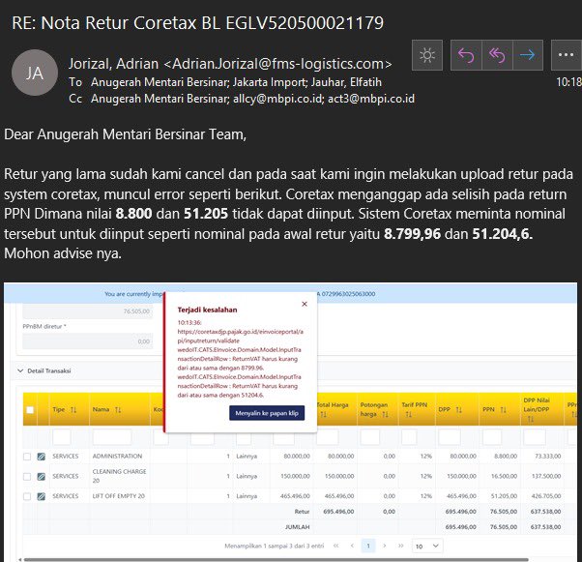Sort by the Total Harga column arrows

pyautogui.click(x=323, y=414)
